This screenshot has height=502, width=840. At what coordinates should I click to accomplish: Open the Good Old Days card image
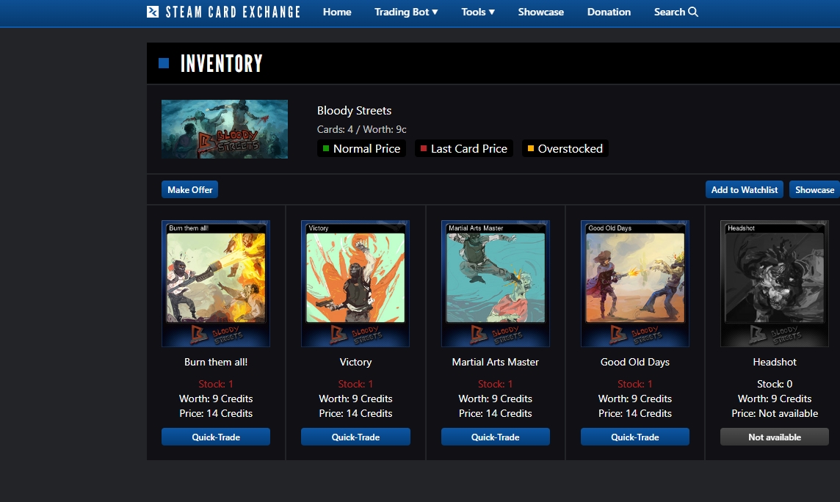(x=635, y=283)
